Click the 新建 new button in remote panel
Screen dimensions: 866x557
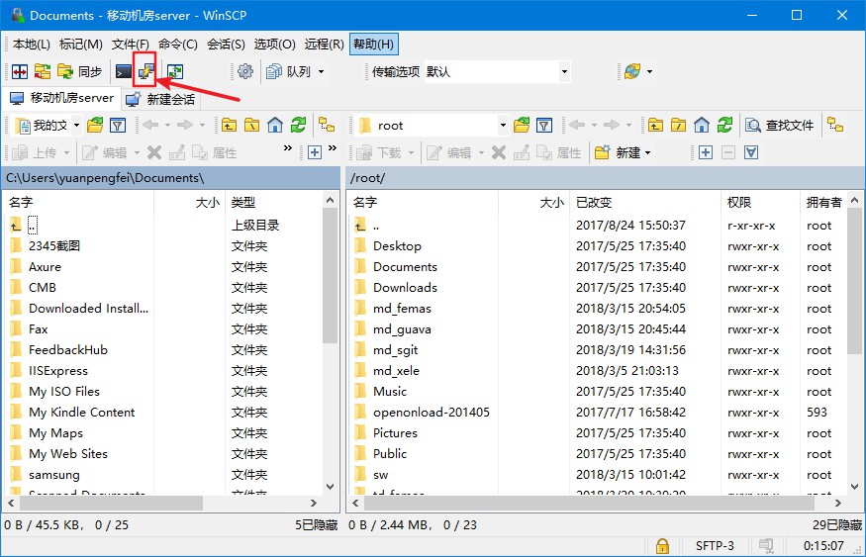(618, 153)
